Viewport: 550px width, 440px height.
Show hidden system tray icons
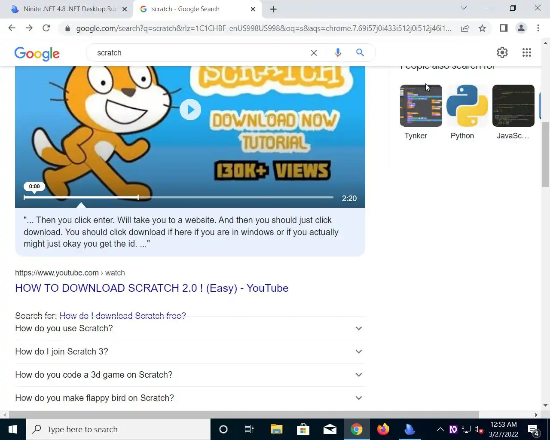[x=440, y=429]
